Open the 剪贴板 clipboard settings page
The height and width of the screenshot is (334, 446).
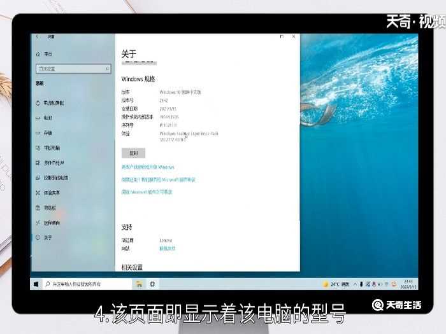[x=46, y=208]
